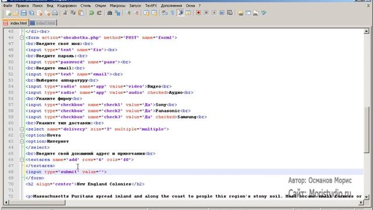The width and height of the screenshot is (373, 210).
Task: Click the Stop Recording macro icon
Action: point(206,13)
